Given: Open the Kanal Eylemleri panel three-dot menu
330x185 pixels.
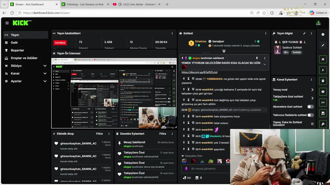Looking at the screenshot, I should pyautogui.click(x=311, y=80).
